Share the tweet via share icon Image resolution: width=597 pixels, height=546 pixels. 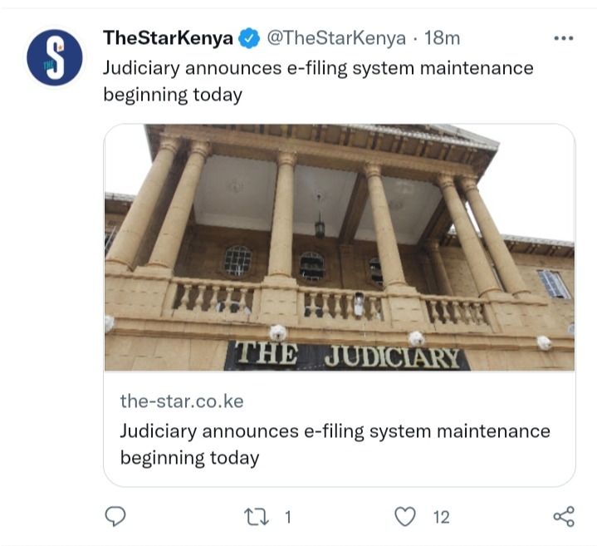564,517
